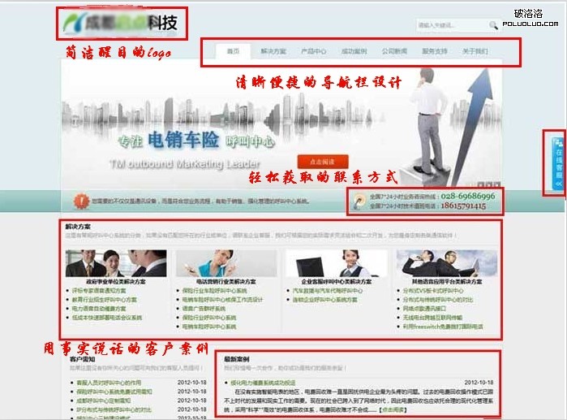Click the 电话营销行业类解决方案 thumbnail image
The height and width of the screenshot is (420, 567).
point(226,263)
